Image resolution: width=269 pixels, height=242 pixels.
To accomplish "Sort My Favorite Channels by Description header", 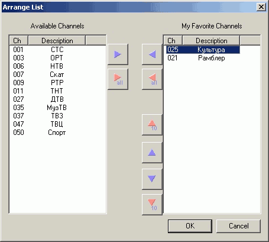I will coord(211,41).
